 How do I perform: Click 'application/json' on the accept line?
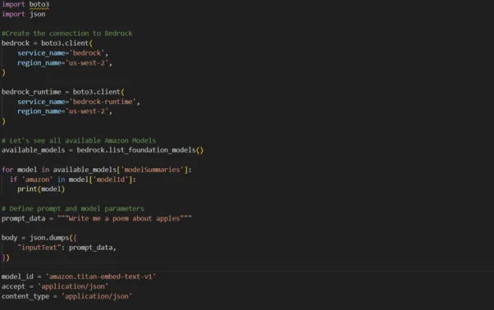[73, 286]
